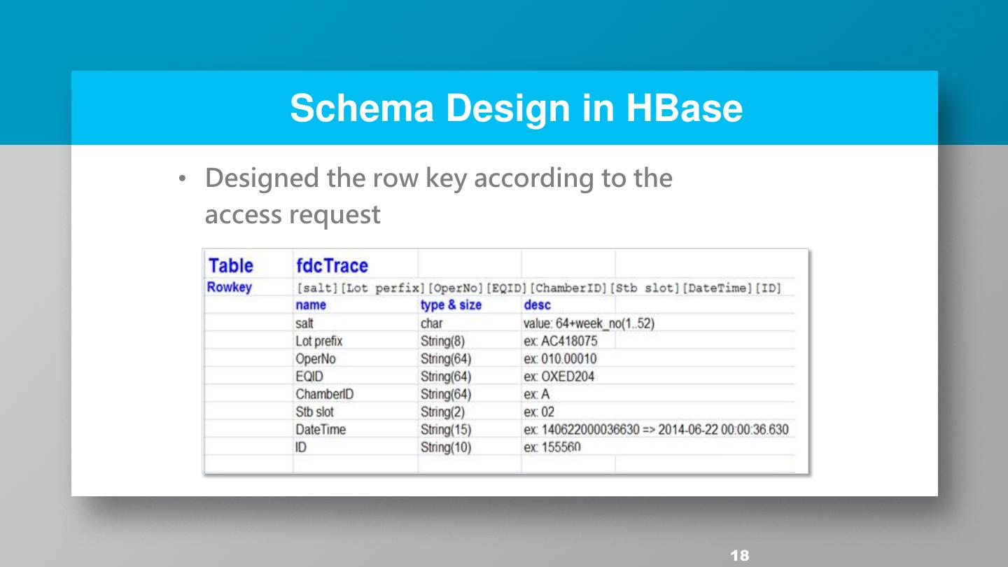Image resolution: width=1008 pixels, height=567 pixels.
Task: Click the "ex: 02" example cell
Action: (539, 412)
